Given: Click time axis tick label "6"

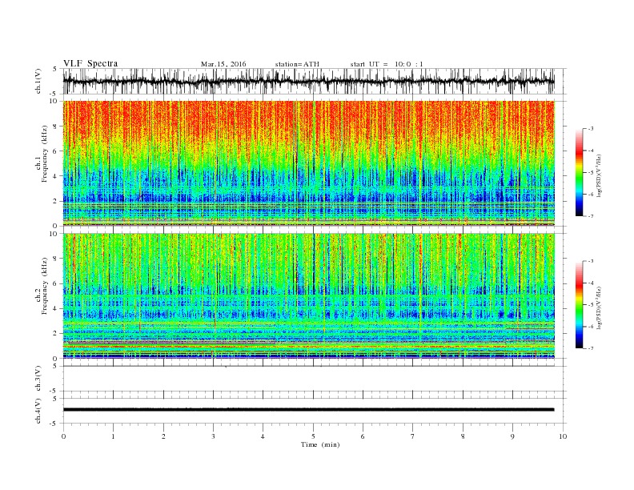Looking at the screenshot, I should point(363,436).
